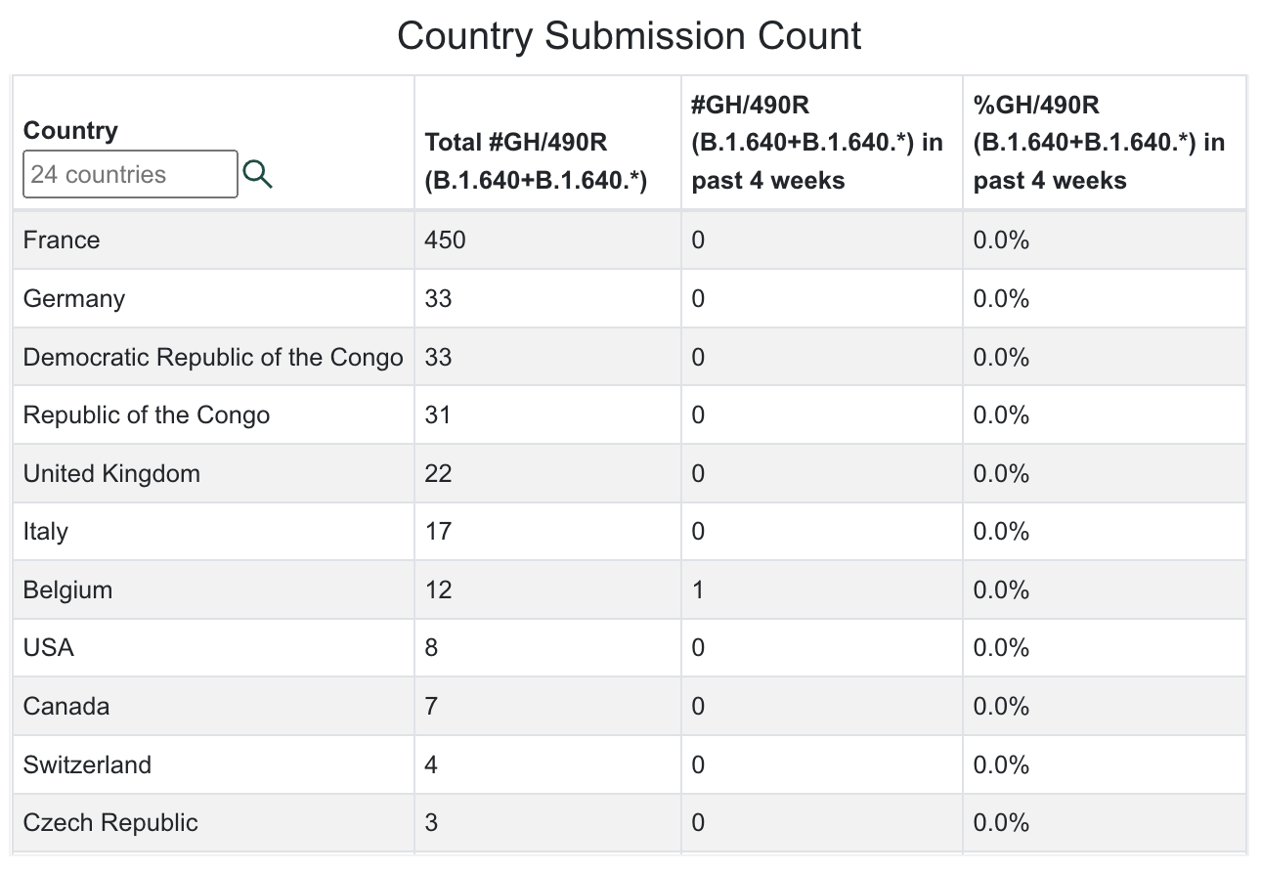Image resolution: width=1261 pixels, height=872 pixels.
Task: Select the Belgium row
Action: point(67,590)
